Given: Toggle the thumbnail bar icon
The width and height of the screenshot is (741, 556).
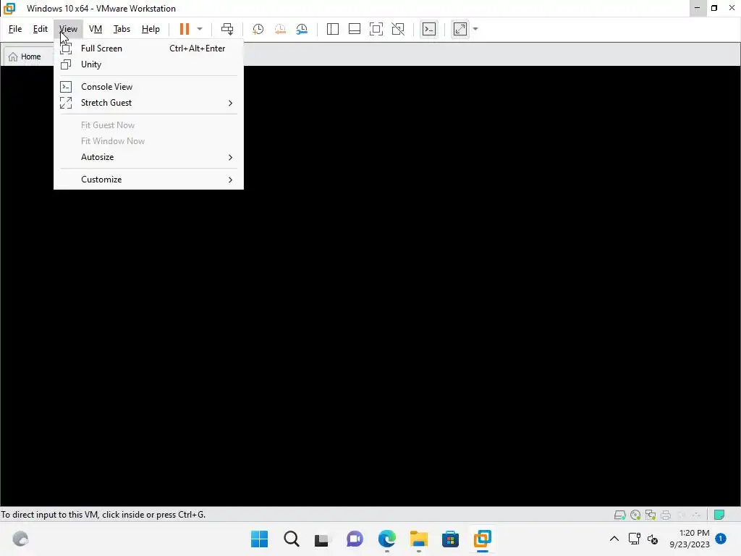Looking at the screenshot, I should coord(355,29).
